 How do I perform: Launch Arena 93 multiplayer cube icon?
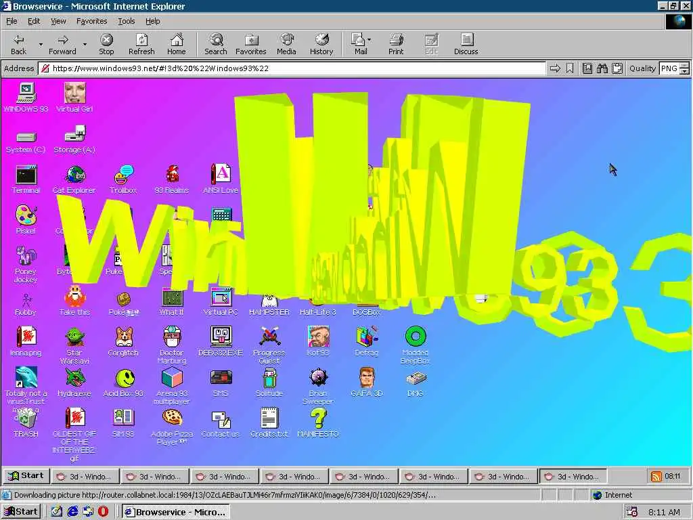click(x=172, y=386)
